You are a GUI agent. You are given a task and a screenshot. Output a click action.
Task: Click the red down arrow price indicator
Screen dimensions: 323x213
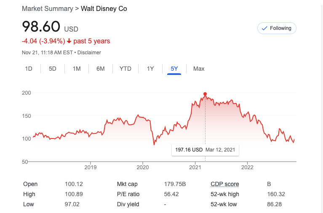pos(69,41)
